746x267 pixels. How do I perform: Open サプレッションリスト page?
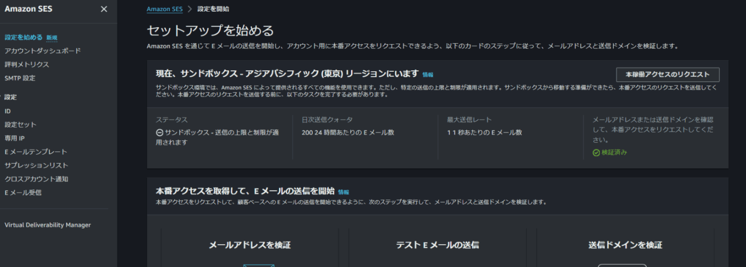pyautogui.click(x=36, y=165)
